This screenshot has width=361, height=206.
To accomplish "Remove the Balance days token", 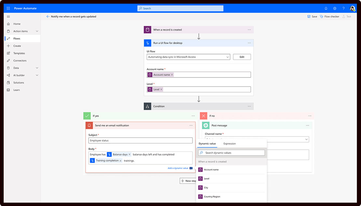I will click(129, 155).
